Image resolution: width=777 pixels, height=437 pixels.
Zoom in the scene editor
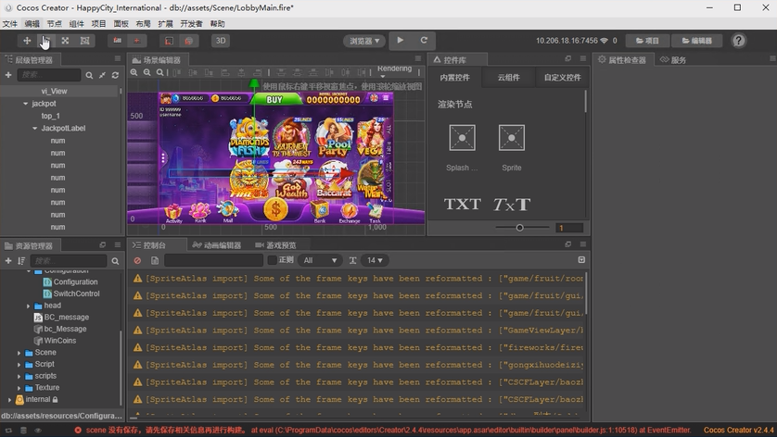pyautogui.click(x=134, y=72)
